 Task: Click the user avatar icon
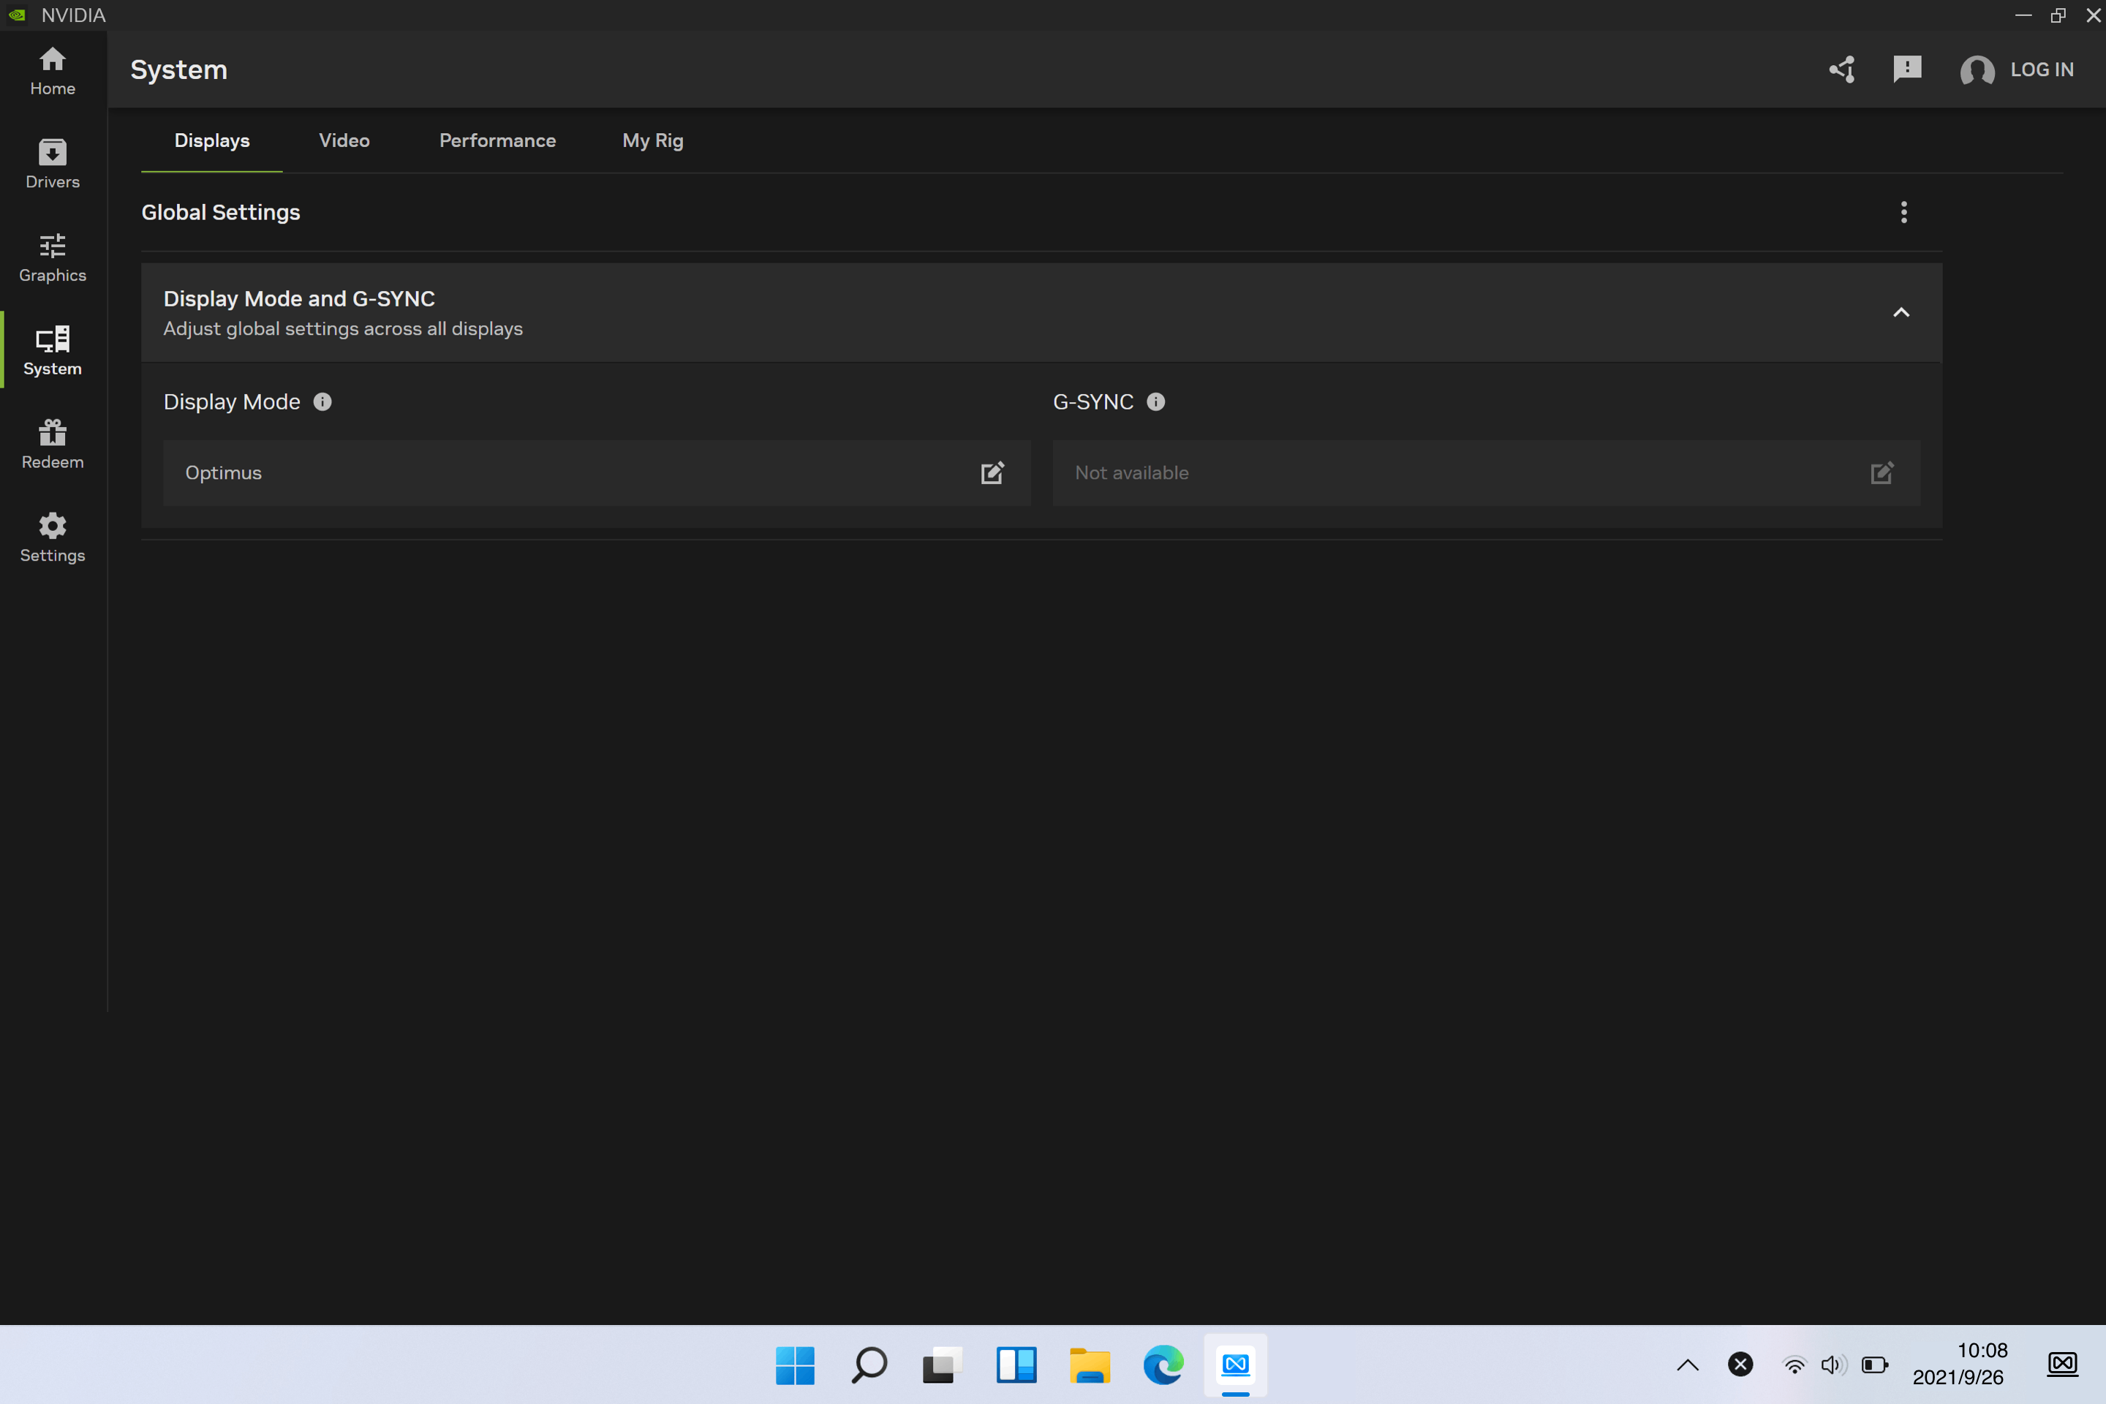tap(1977, 70)
